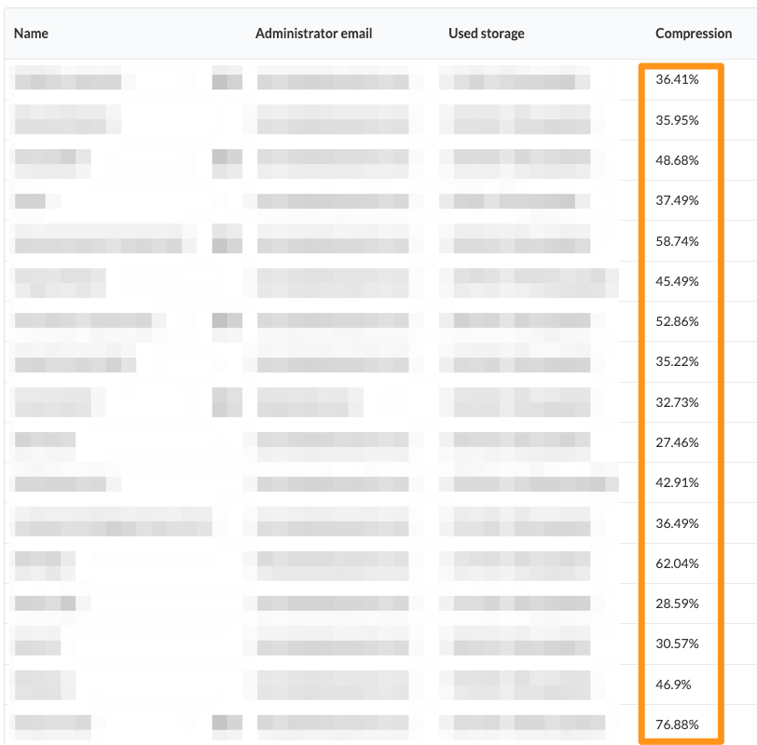Click the Compression column header
Viewport: 757px width, 745px height.
pyautogui.click(x=694, y=34)
